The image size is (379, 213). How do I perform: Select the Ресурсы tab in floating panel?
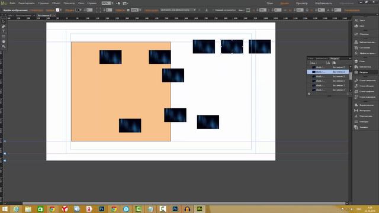pyautogui.click(x=335, y=59)
